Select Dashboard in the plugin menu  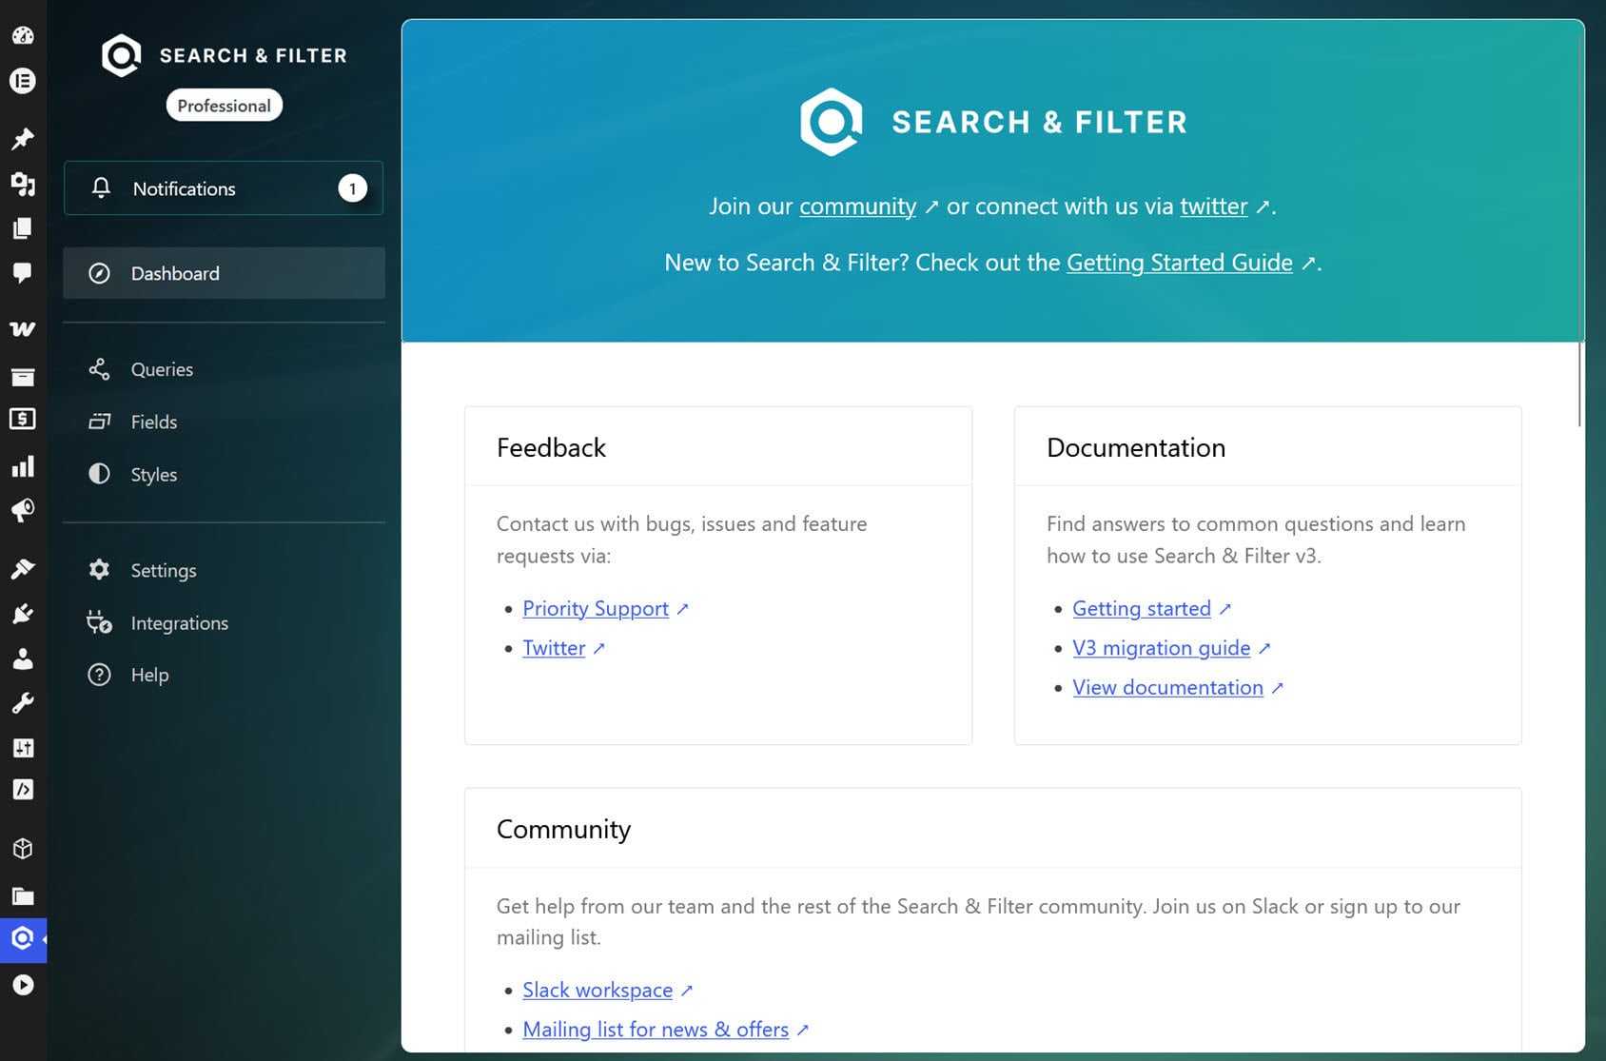pyautogui.click(x=224, y=273)
